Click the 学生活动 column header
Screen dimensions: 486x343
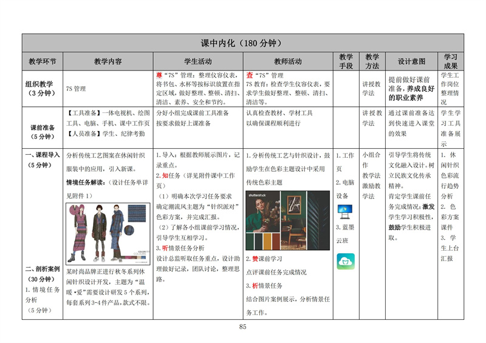click(198, 61)
